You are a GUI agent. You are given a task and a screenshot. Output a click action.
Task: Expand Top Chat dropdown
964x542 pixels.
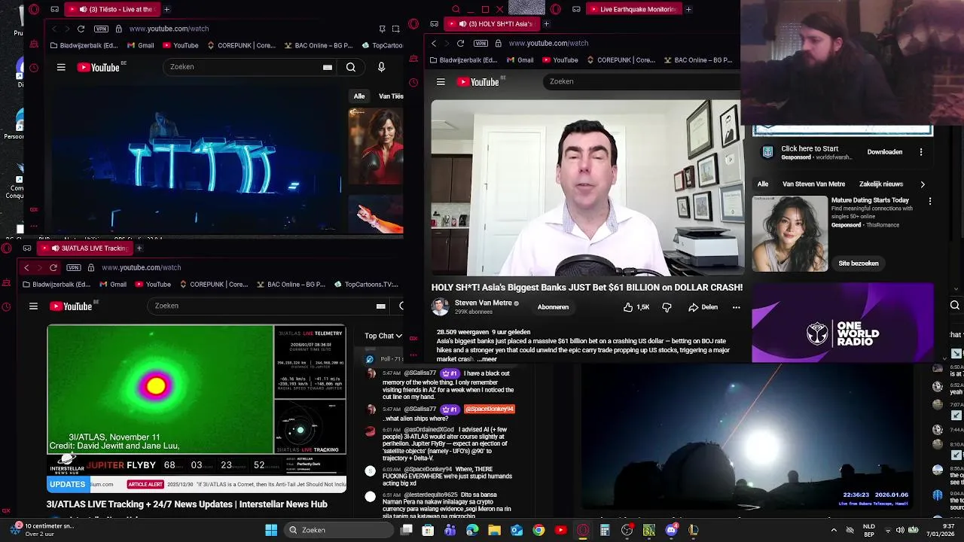click(x=383, y=336)
